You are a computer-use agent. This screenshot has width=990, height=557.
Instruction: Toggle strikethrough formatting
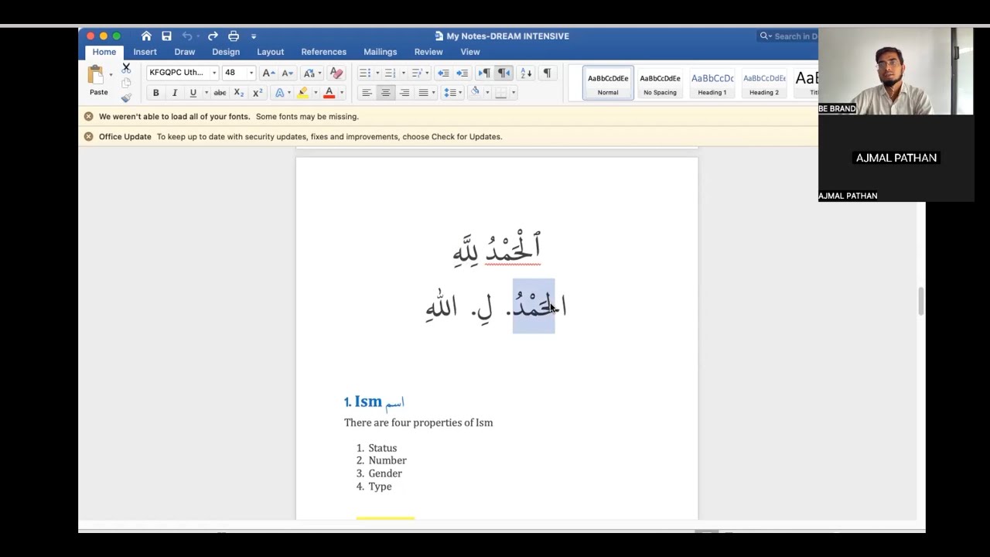click(220, 93)
